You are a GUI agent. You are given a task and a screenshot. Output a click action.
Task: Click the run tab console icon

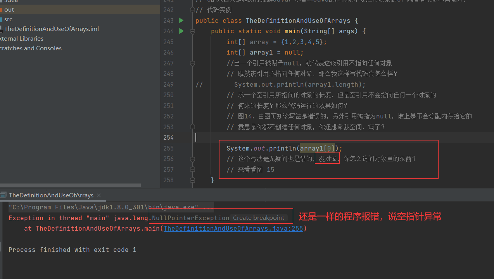[3, 195]
